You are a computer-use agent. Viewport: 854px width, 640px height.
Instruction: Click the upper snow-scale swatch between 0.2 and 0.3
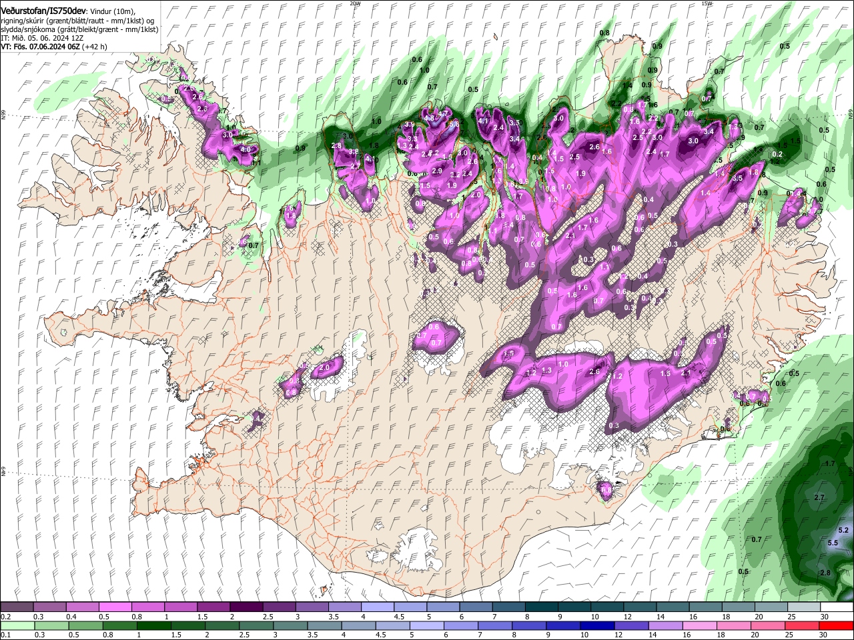coord(17,607)
